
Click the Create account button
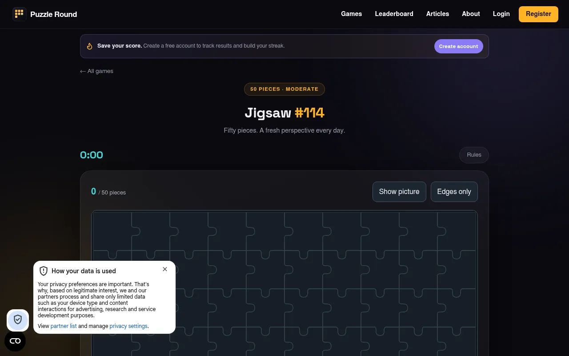[459, 46]
